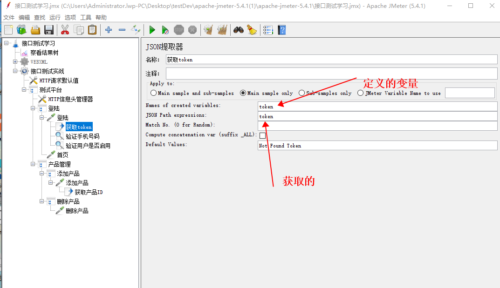The width and height of the screenshot is (500, 288).
Task: Open Search with binoculars icon
Action: [x=239, y=30]
